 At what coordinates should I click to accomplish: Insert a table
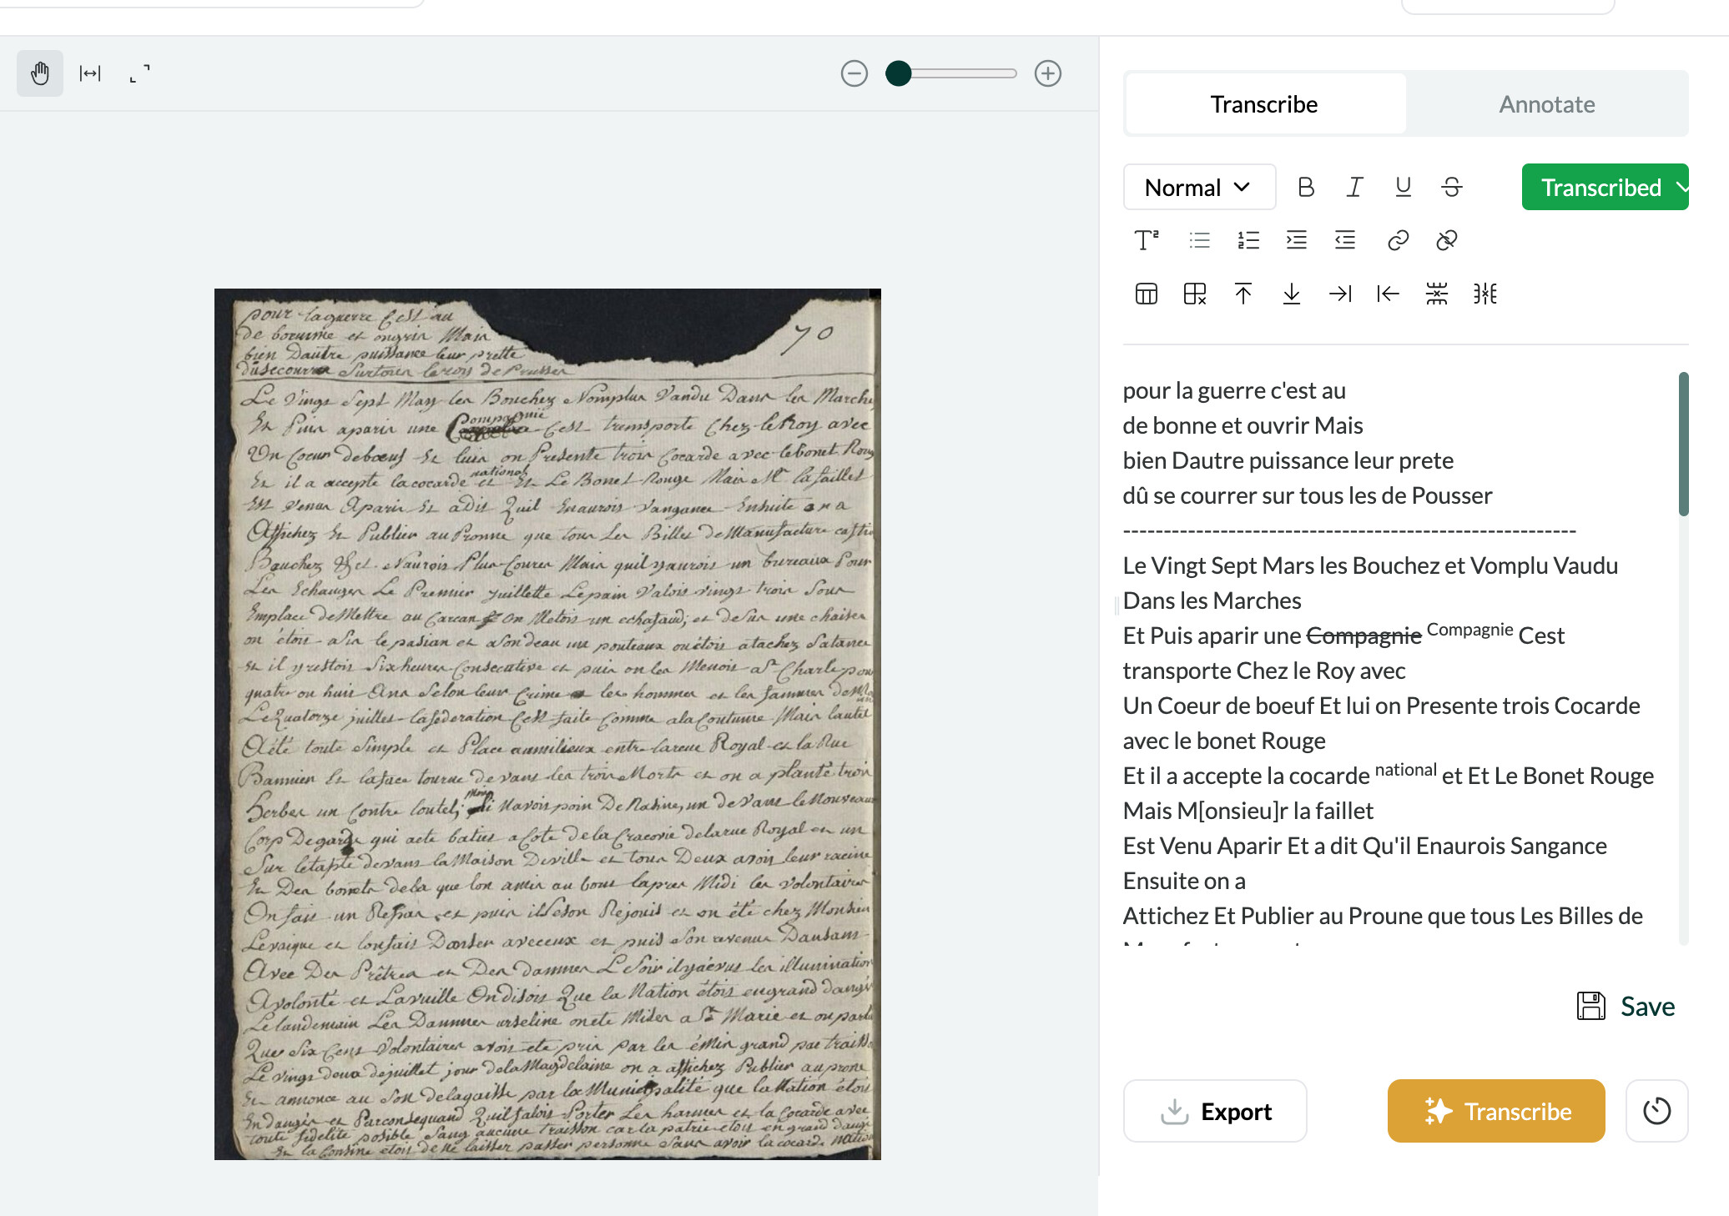1146,294
